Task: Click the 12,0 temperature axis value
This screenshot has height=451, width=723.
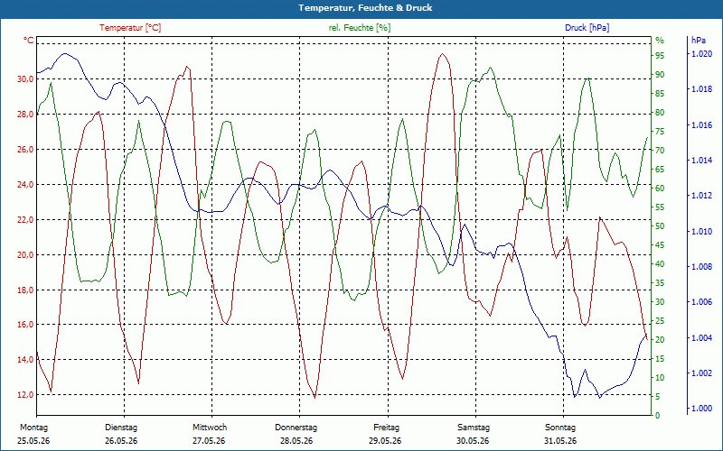Action: click(x=25, y=395)
